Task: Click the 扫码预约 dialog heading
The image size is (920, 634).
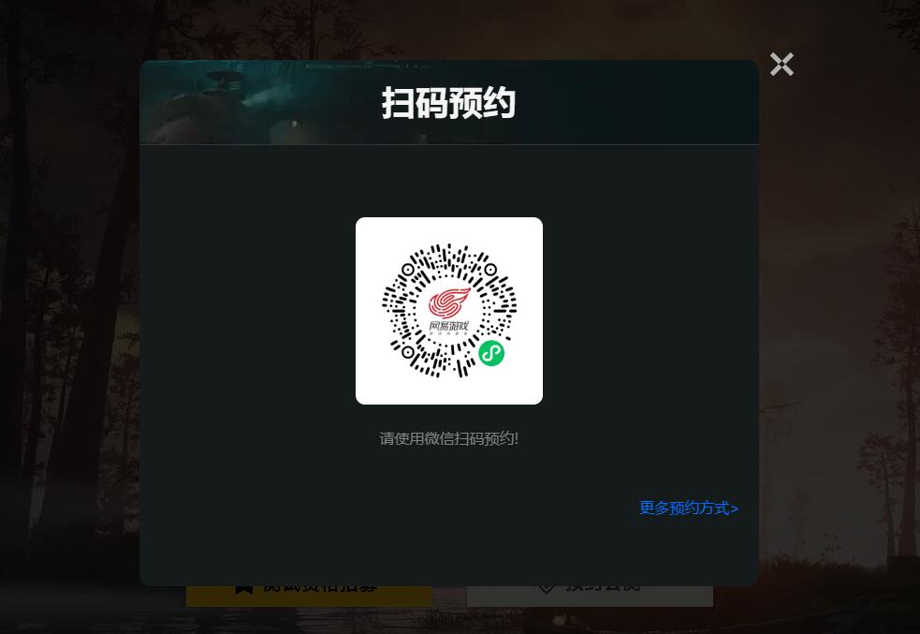Action: [449, 103]
